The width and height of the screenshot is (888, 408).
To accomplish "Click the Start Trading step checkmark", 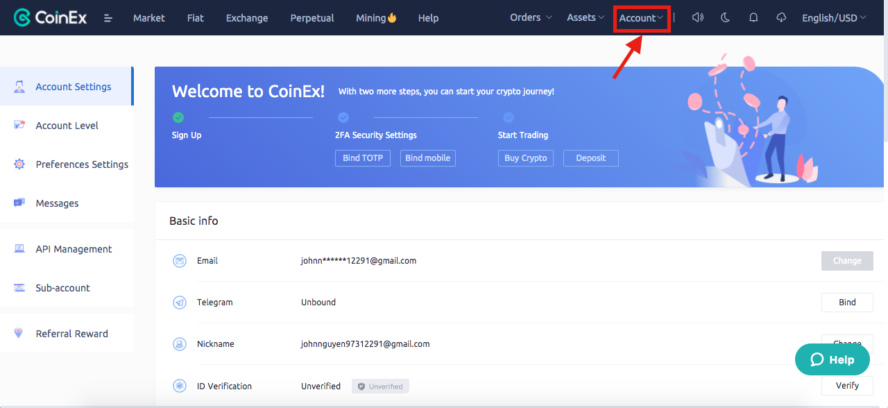I will 509,117.
